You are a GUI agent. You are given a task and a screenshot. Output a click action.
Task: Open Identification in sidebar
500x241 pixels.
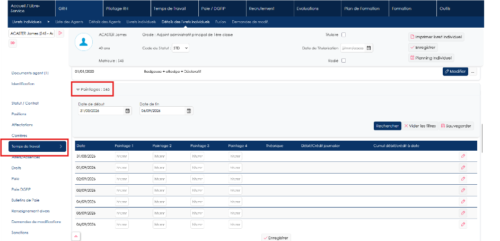(x=23, y=84)
